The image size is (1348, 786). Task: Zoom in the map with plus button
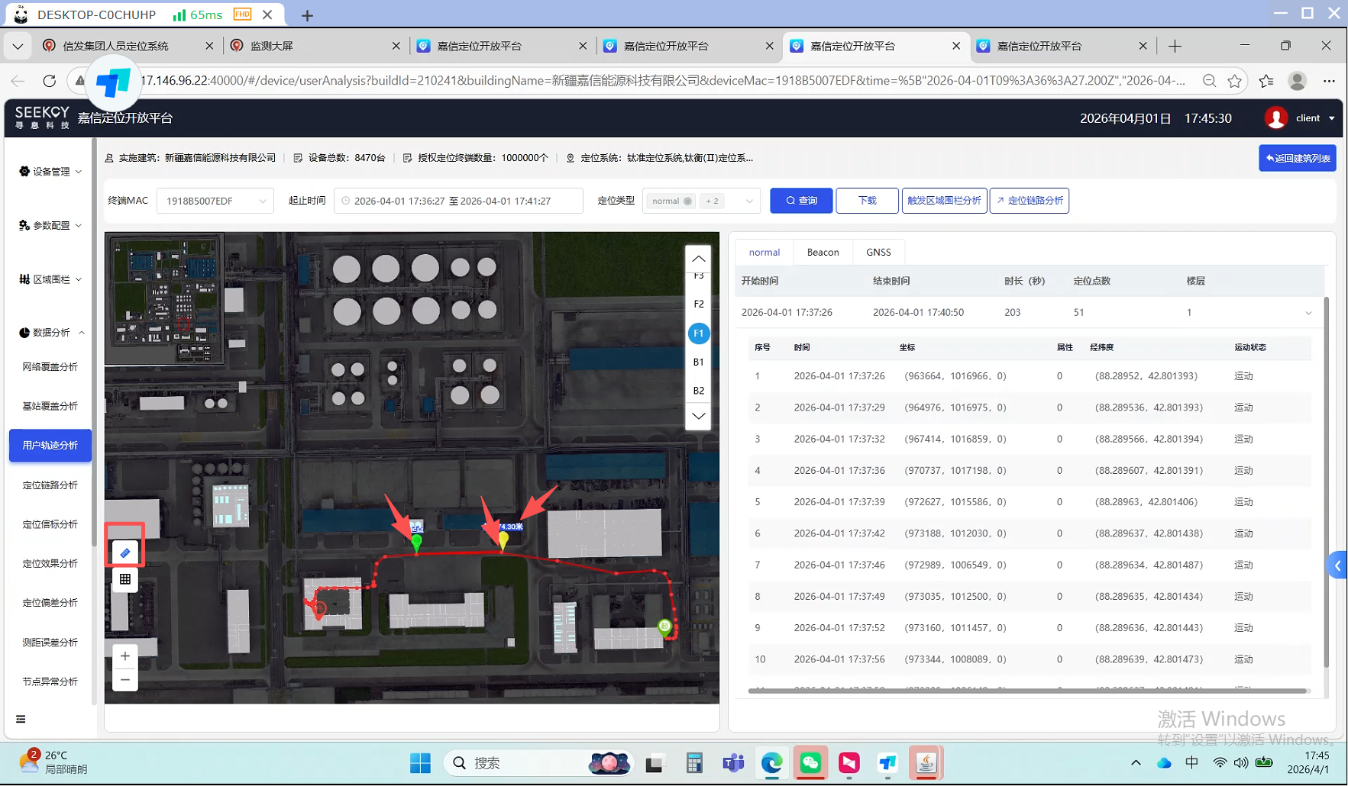tap(125, 656)
